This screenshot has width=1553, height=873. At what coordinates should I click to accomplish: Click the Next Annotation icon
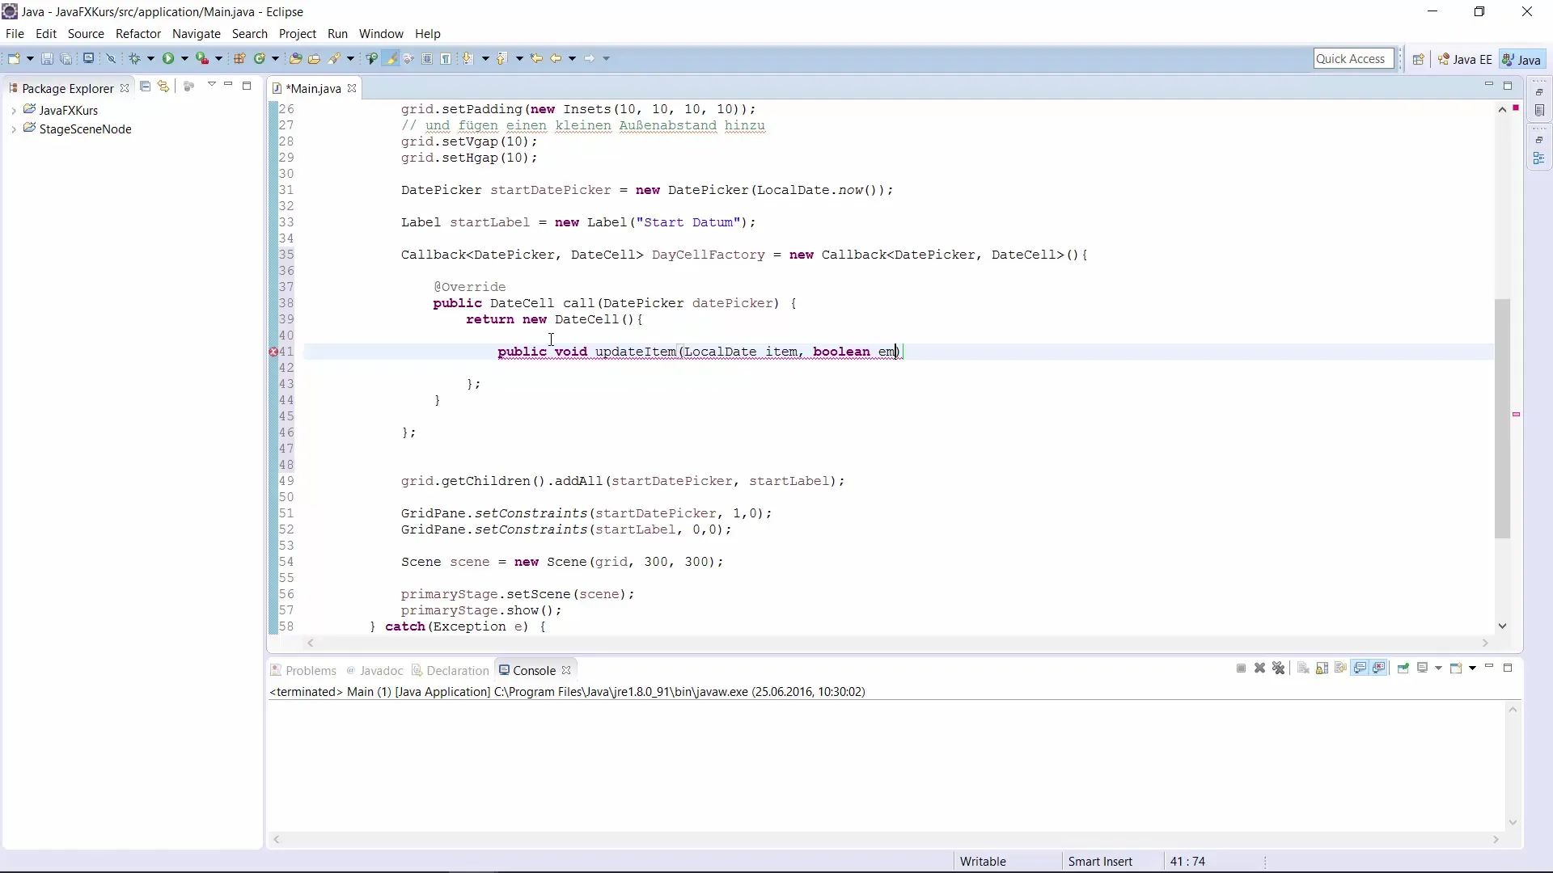coord(468,58)
